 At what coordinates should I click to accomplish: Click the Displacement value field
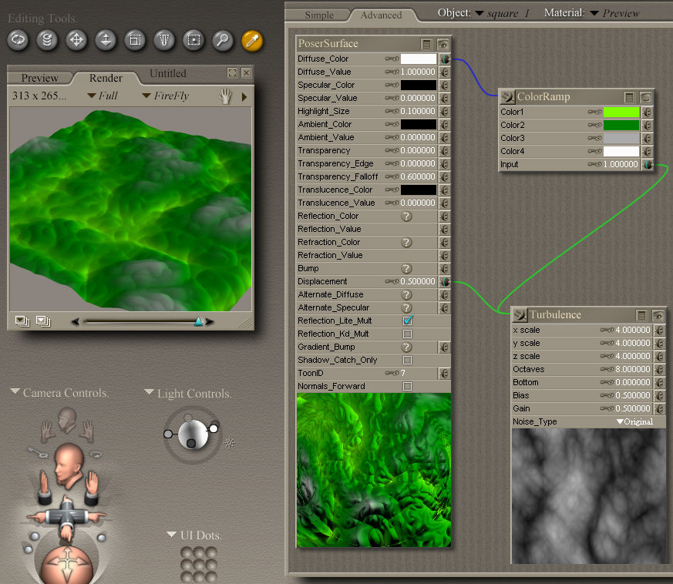(x=417, y=281)
